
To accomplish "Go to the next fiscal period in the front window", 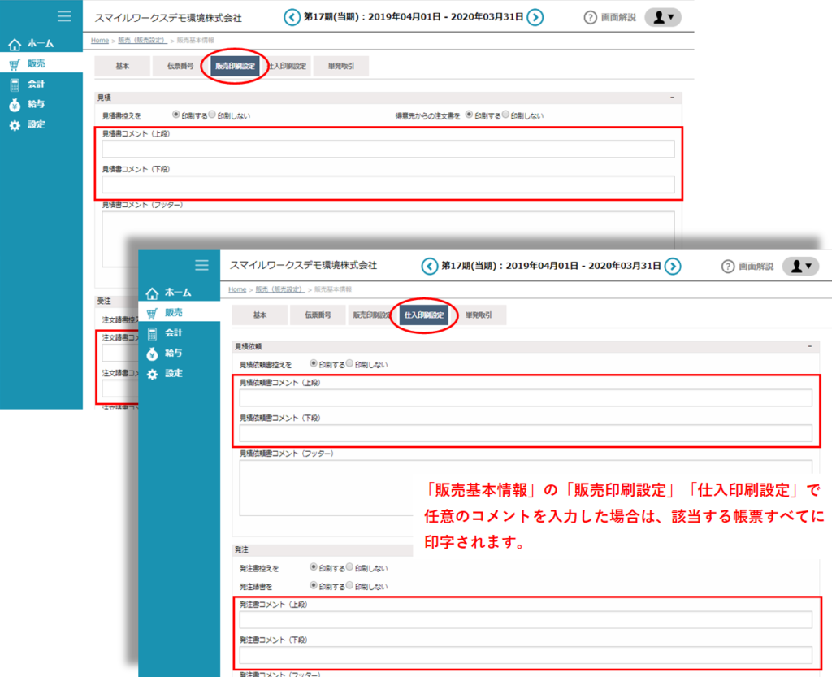I will 673,267.
